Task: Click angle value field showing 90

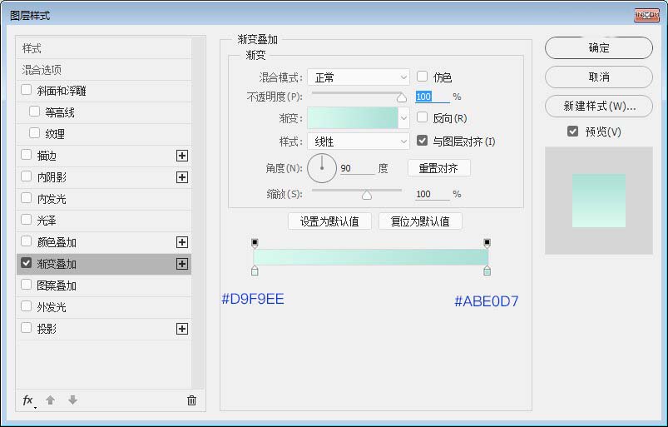Action: coord(357,168)
